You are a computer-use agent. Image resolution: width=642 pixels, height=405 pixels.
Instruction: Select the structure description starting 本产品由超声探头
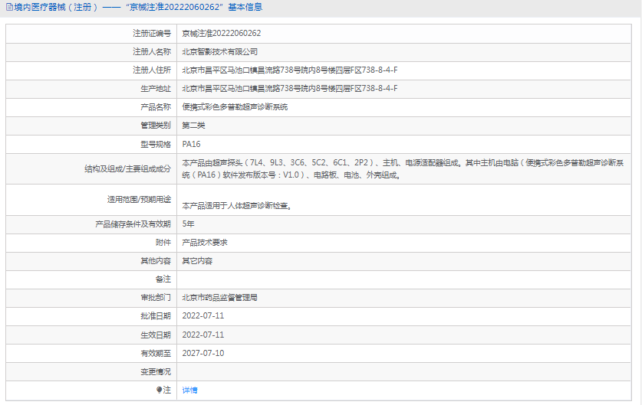pos(403,168)
